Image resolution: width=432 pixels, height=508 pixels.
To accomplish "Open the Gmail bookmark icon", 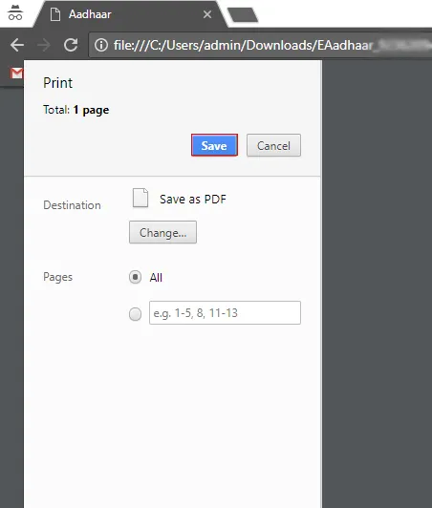I will [16, 74].
